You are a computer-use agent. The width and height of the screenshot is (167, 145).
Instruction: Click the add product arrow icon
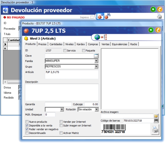[101, 16]
